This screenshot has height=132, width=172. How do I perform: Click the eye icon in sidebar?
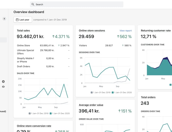pos(3,87)
